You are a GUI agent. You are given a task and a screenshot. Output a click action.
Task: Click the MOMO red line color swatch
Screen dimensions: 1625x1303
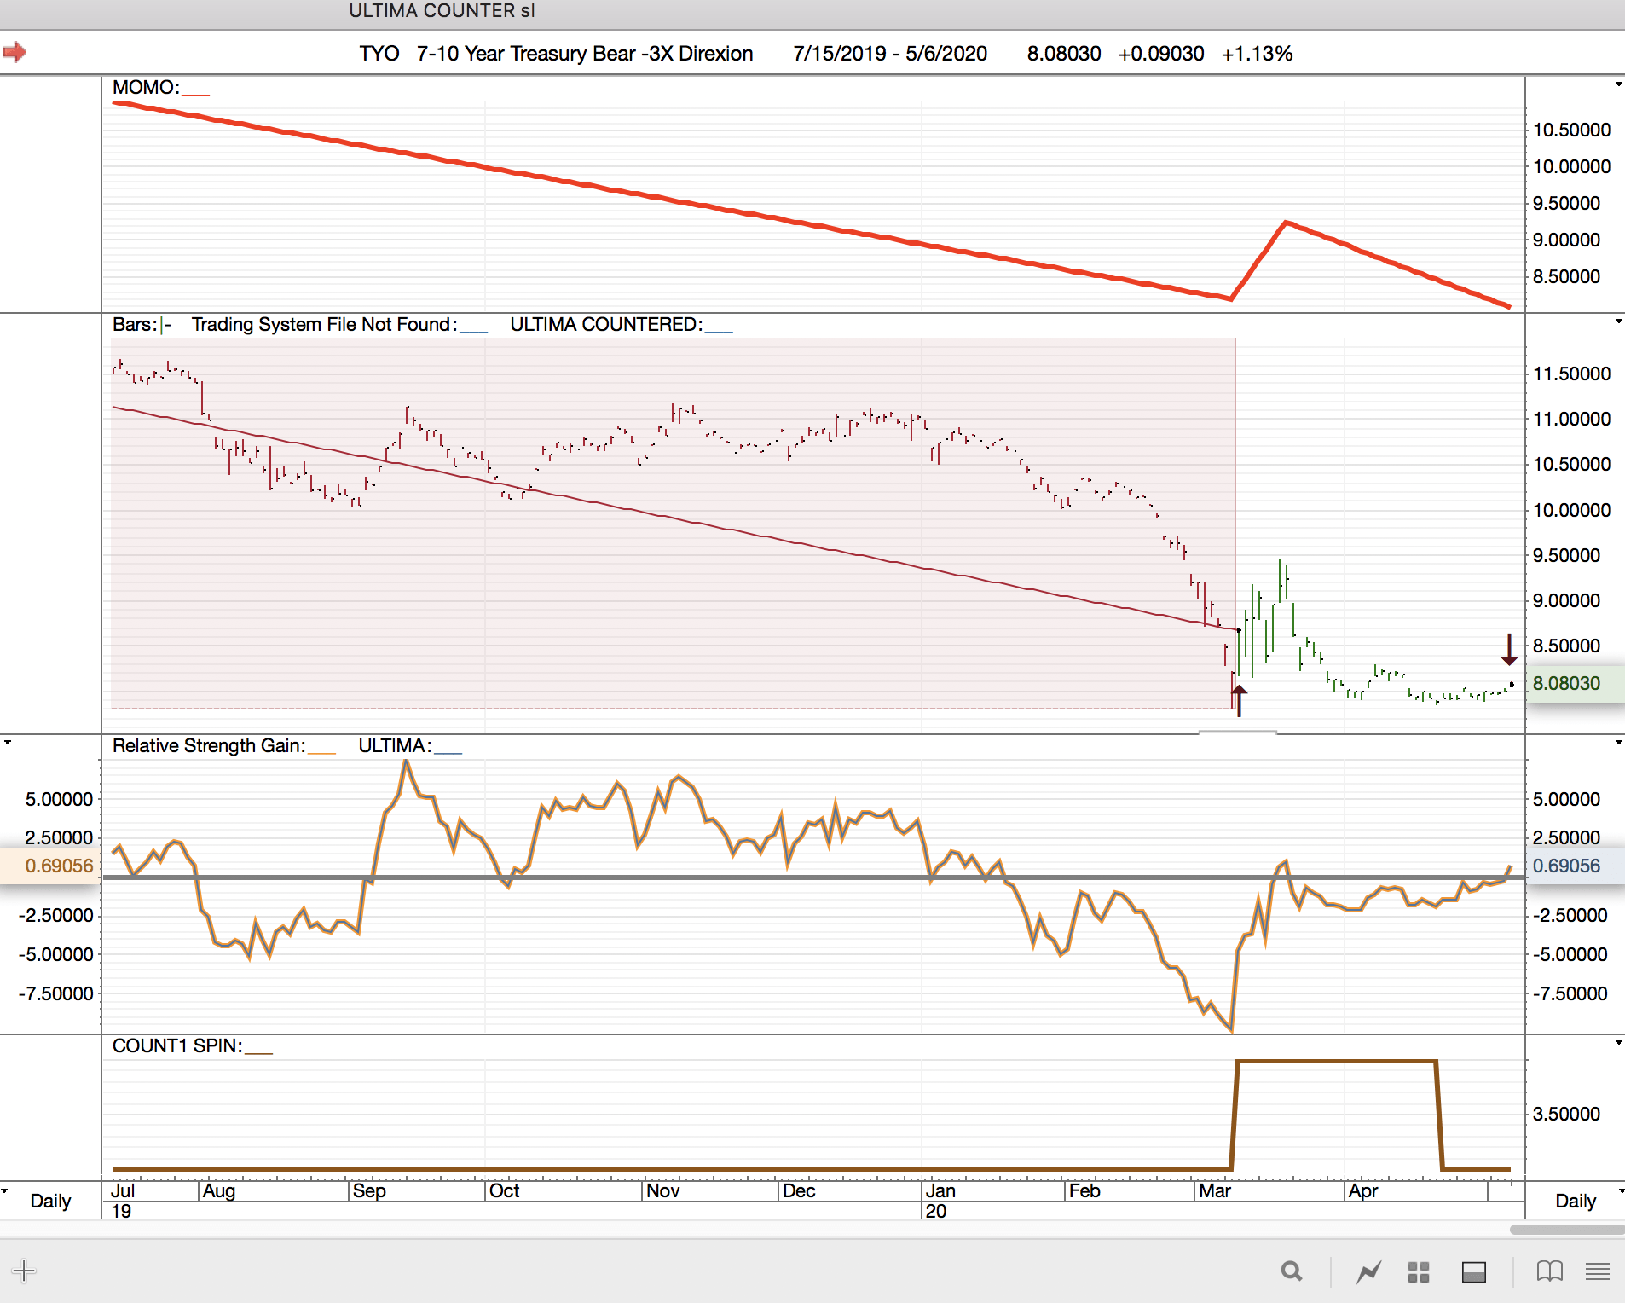195,94
